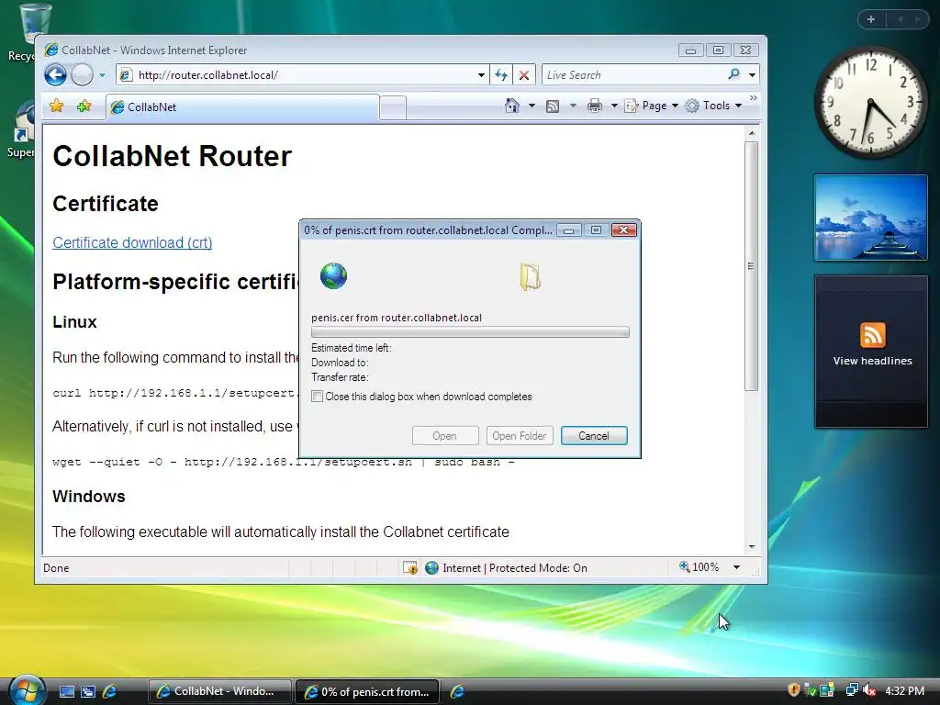Expand the Feeds dropdown arrow

pyautogui.click(x=573, y=106)
